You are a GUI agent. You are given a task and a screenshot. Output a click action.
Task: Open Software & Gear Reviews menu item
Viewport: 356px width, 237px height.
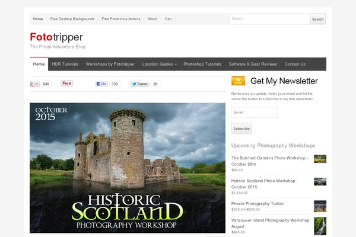(x=253, y=64)
